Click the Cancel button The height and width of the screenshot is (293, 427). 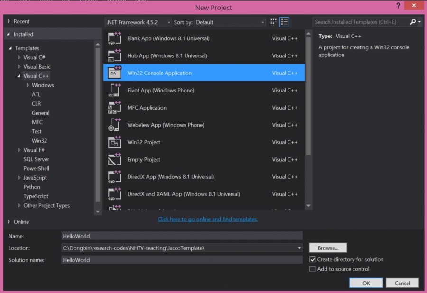[x=402, y=283]
